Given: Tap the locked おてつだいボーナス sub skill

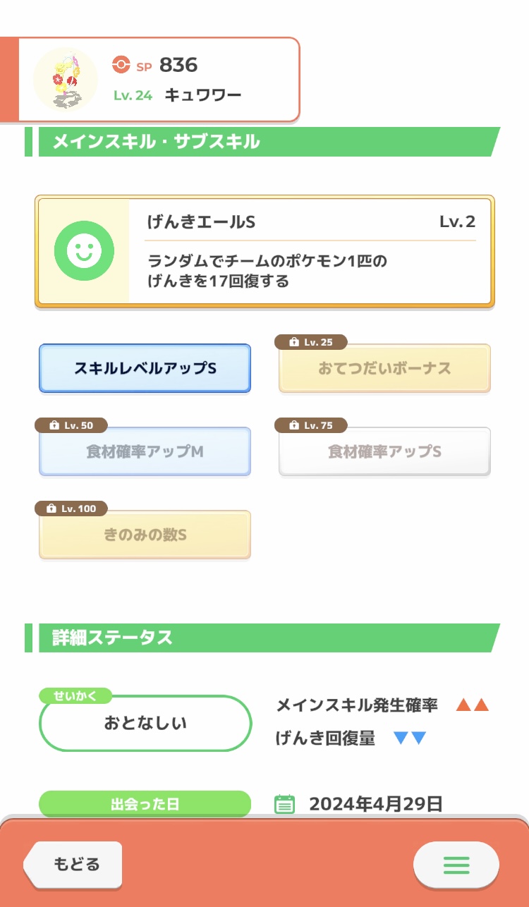Looking at the screenshot, I should coord(384,369).
